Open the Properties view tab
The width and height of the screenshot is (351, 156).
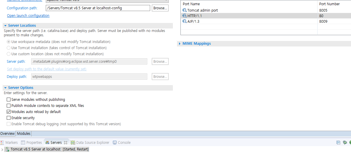coord(31,143)
